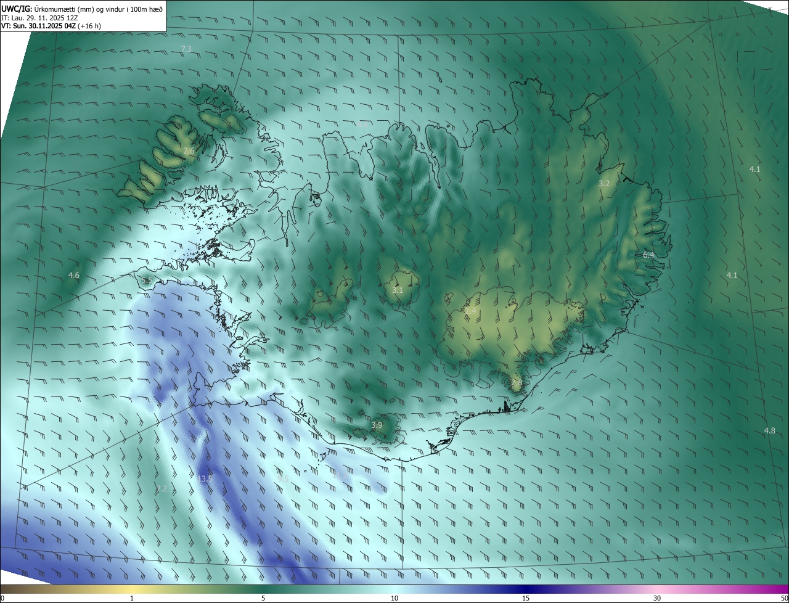This screenshot has height=603, width=789.
Task: Click the 3.1 value label on the map
Action: click(398, 290)
